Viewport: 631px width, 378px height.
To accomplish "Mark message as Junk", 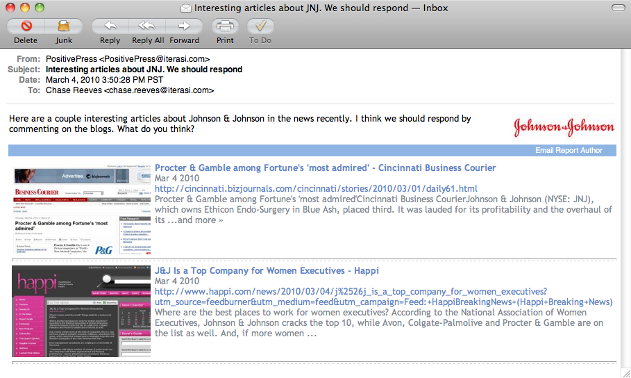I will [64, 26].
